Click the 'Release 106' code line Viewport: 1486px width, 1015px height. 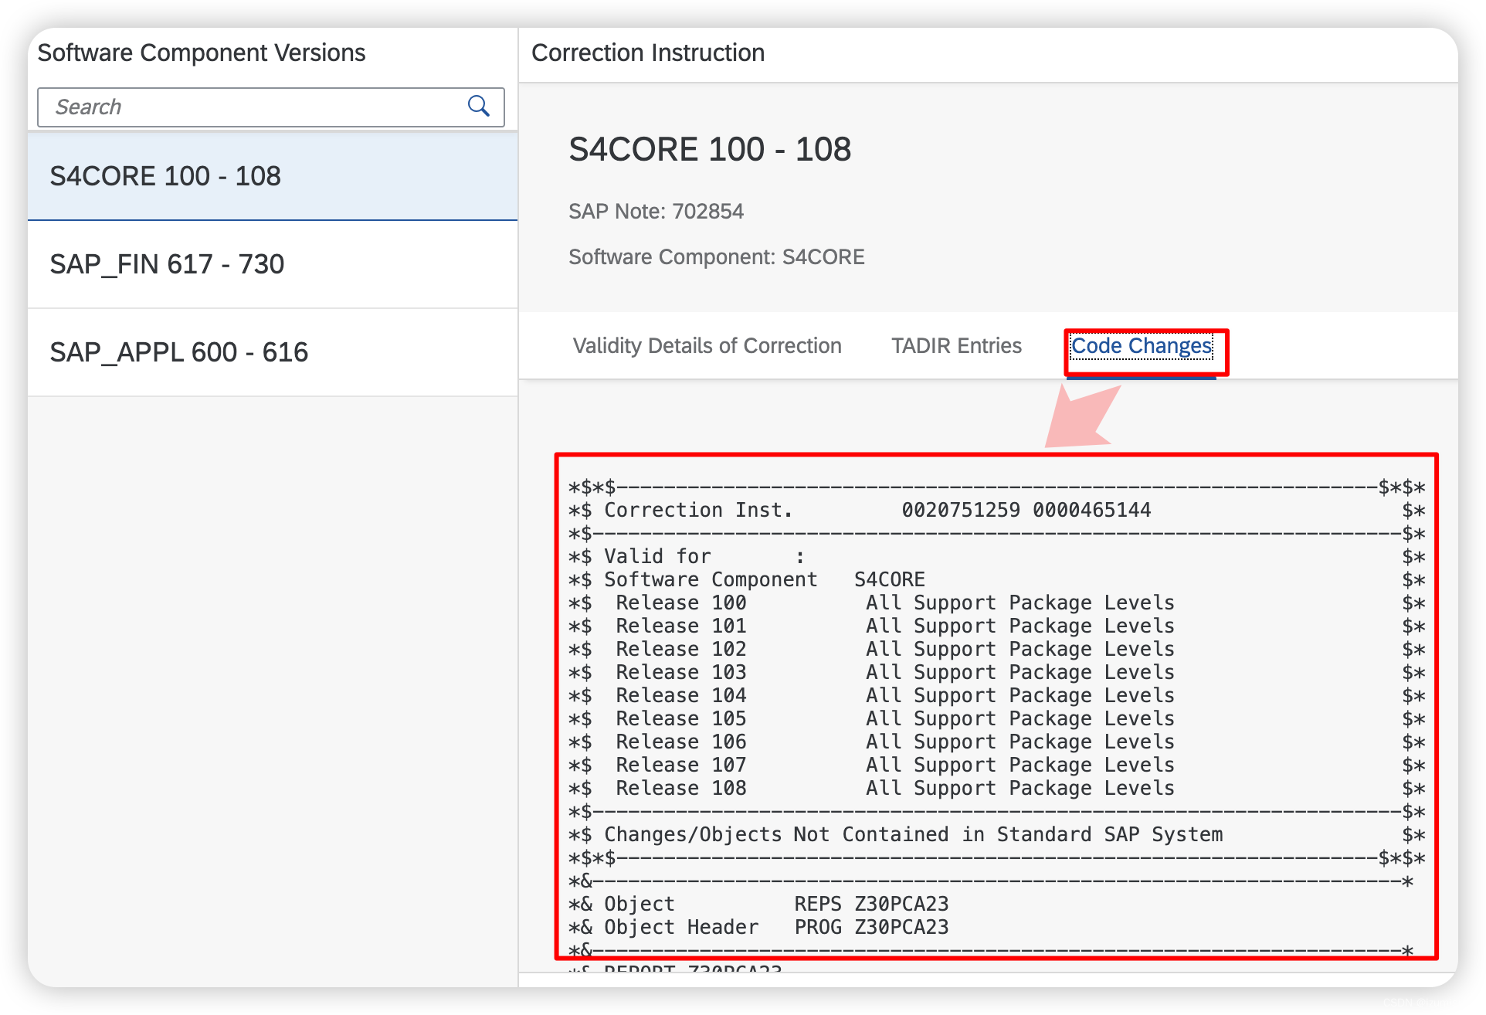[x=996, y=742]
